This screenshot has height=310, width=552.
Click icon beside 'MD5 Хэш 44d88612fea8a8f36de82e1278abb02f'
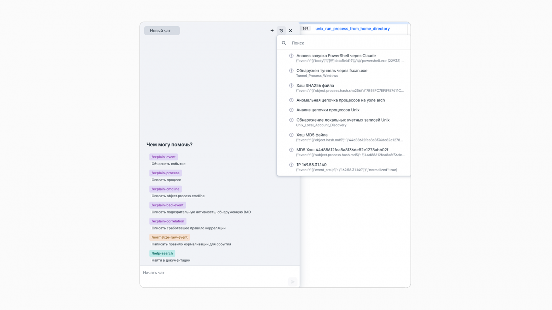[x=291, y=150]
